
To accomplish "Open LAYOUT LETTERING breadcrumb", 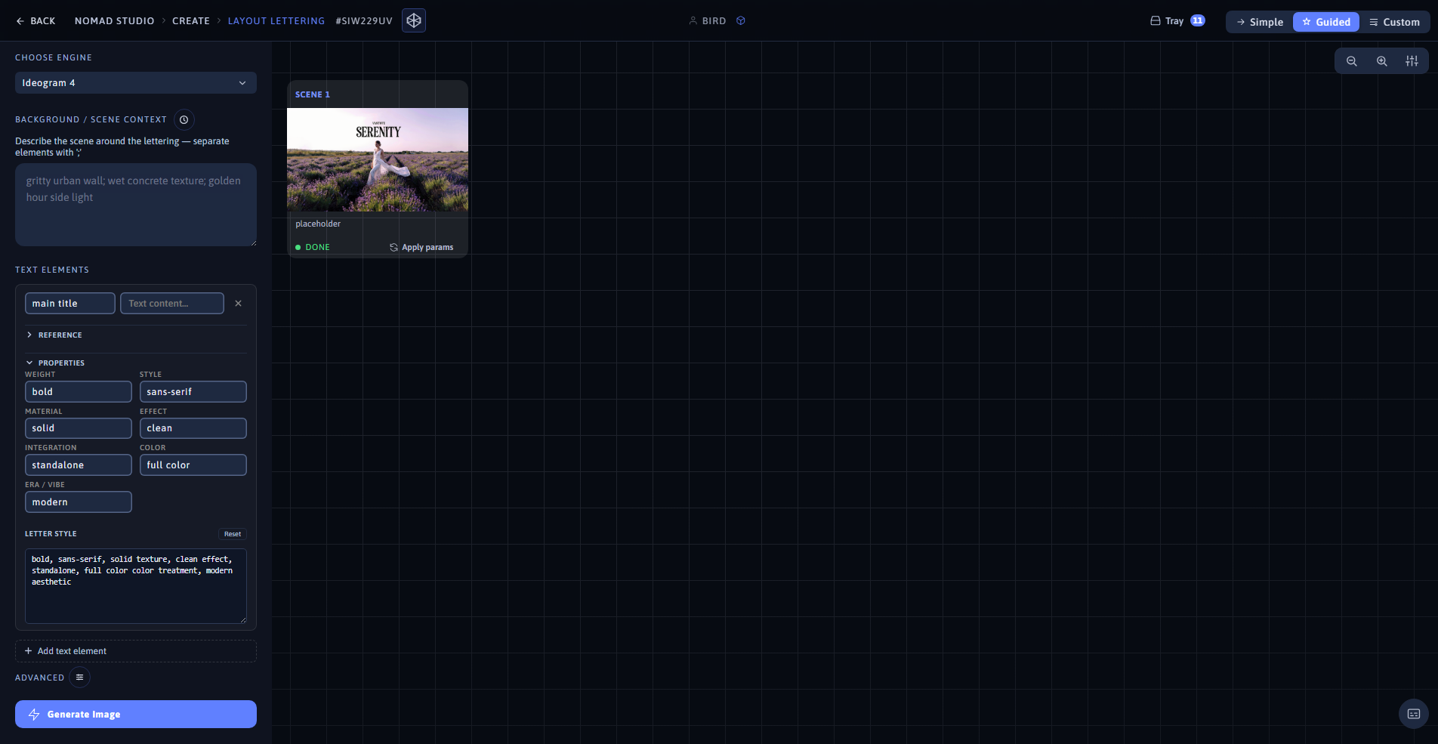I will [x=276, y=21].
